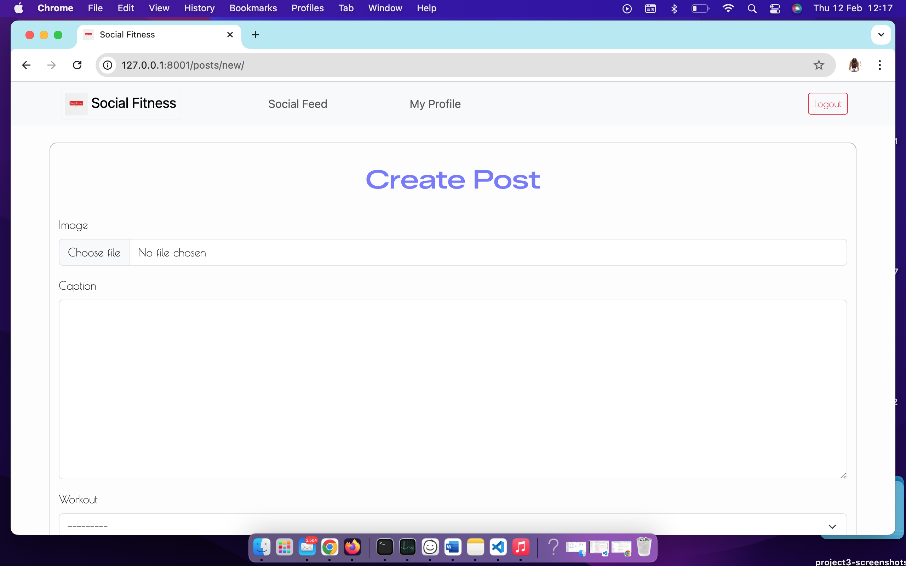The image size is (906, 566).
Task: Open site information via the info icon
Action: coord(108,65)
